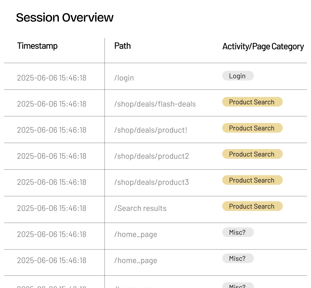Click the timestamp in the /login row
The height and width of the screenshot is (288, 311).
52,78
